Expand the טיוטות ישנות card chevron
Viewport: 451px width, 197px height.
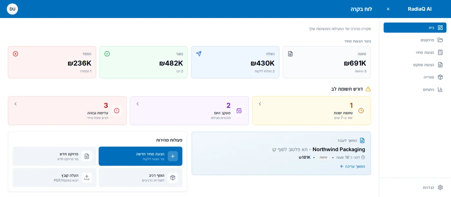pyautogui.click(x=260, y=104)
